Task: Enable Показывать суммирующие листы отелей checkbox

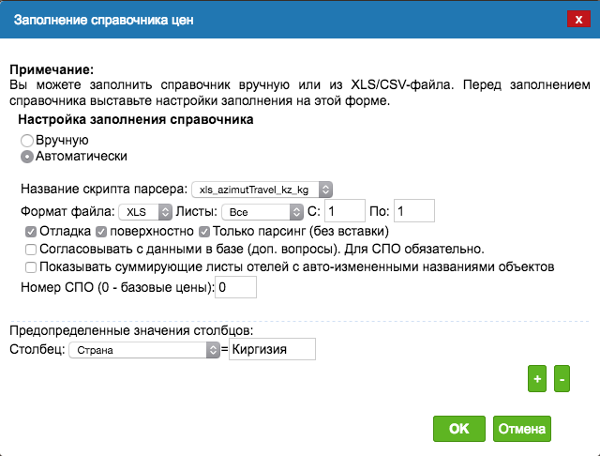Action: coord(31,266)
